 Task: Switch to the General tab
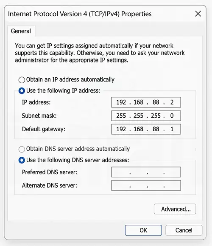point(21,31)
